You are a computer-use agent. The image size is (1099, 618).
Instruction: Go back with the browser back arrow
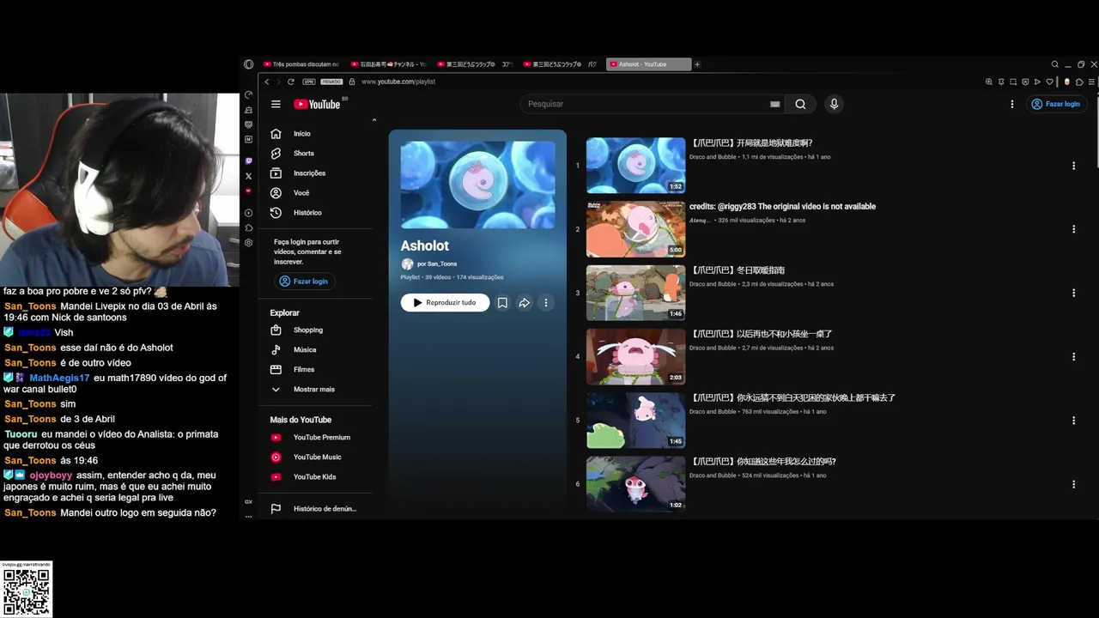point(267,82)
